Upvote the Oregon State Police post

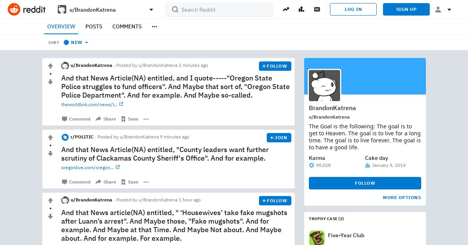pyautogui.click(x=50, y=66)
